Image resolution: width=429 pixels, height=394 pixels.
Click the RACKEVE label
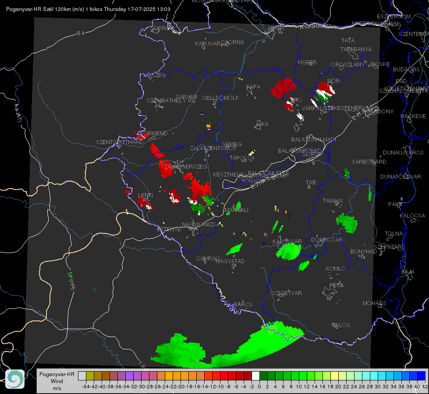(413, 116)
